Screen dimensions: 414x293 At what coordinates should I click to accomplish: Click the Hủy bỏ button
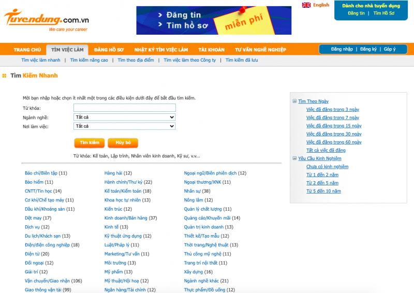pos(123,143)
